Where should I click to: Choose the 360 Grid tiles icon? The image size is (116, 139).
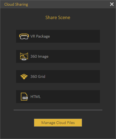24,76
